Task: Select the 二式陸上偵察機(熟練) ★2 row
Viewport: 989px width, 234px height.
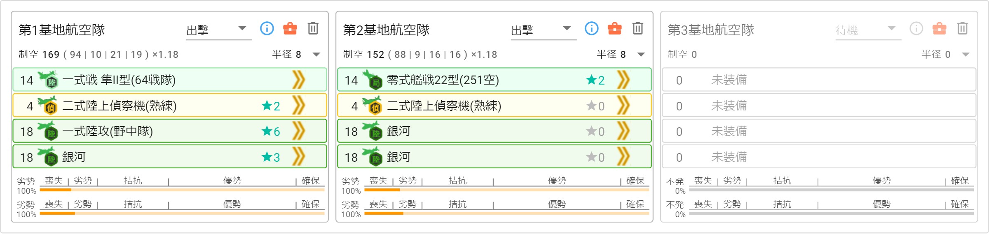Action: (170, 106)
